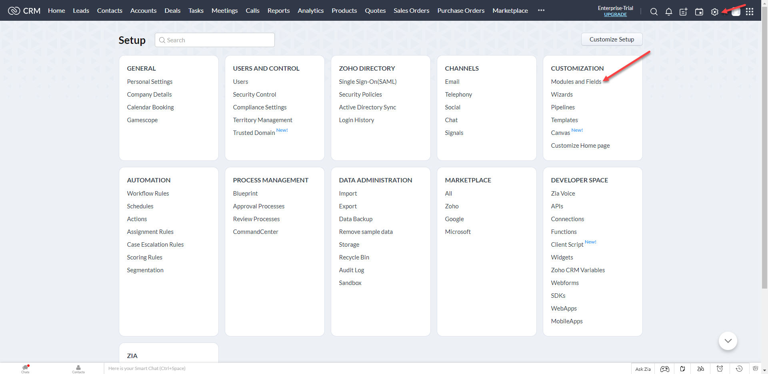Click the Customize Setup button
The height and width of the screenshot is (374, 768).
coord(612,39)
